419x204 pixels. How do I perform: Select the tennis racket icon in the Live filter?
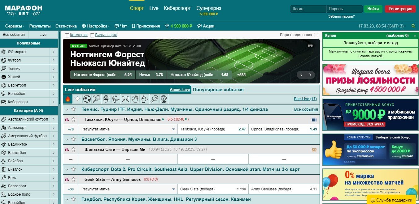[x=97, y=99]
